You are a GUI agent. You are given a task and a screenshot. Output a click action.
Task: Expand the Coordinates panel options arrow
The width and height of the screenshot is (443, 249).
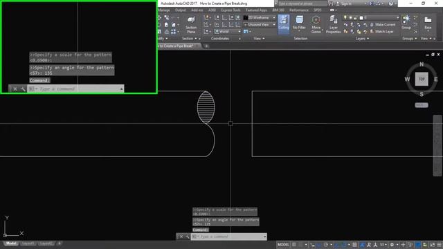(239, 39)
